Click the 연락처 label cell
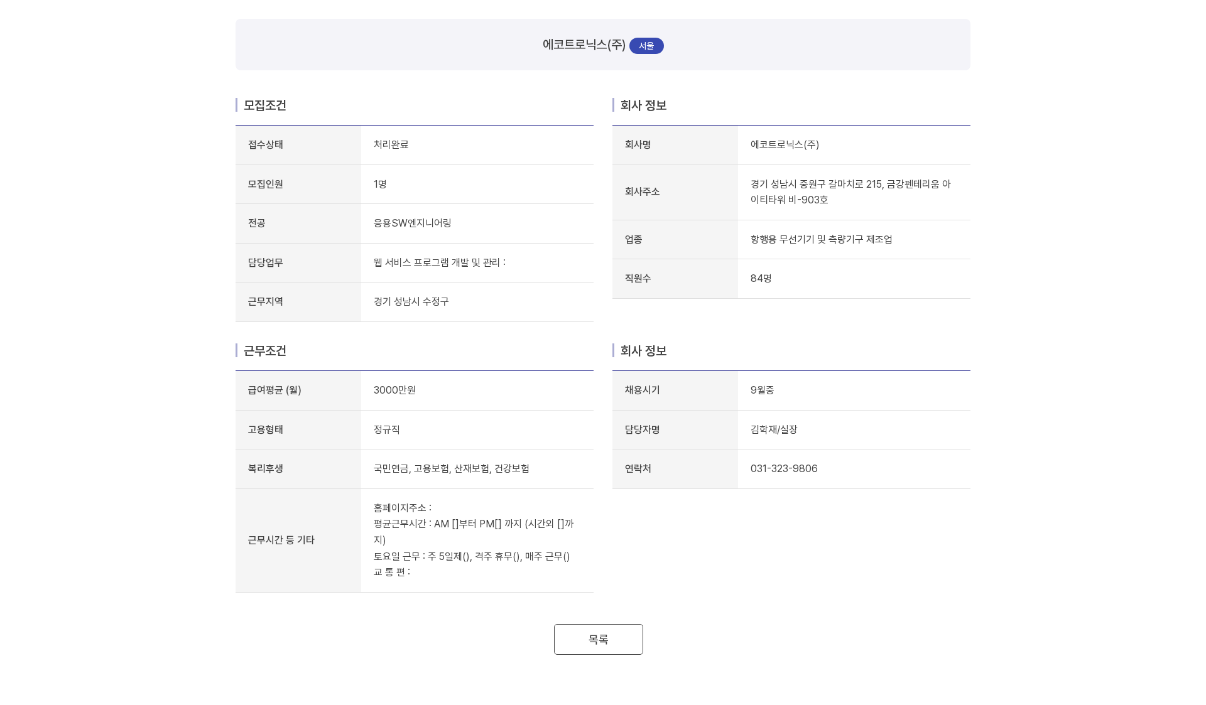The width and height of the screenshot is (1206, 705). click(x=675, y=469)
